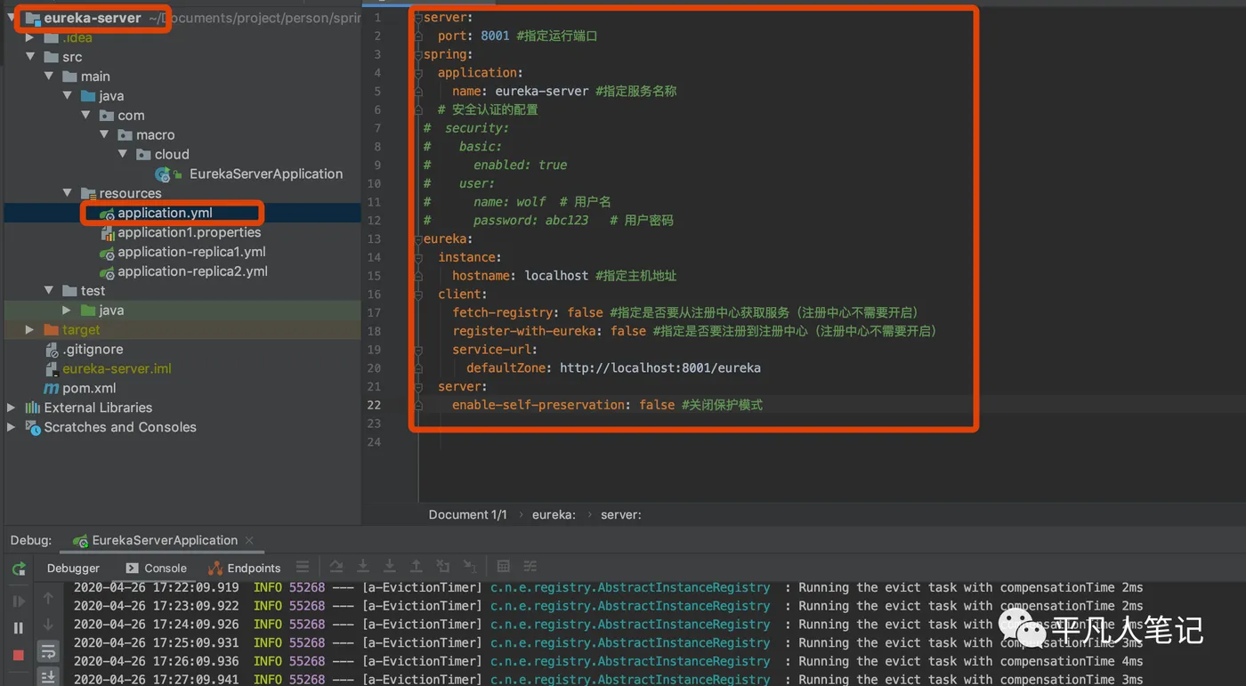Screen dimensions: 1246x686
Task: Click the defaultZone URL text
Action: [659, 367]
